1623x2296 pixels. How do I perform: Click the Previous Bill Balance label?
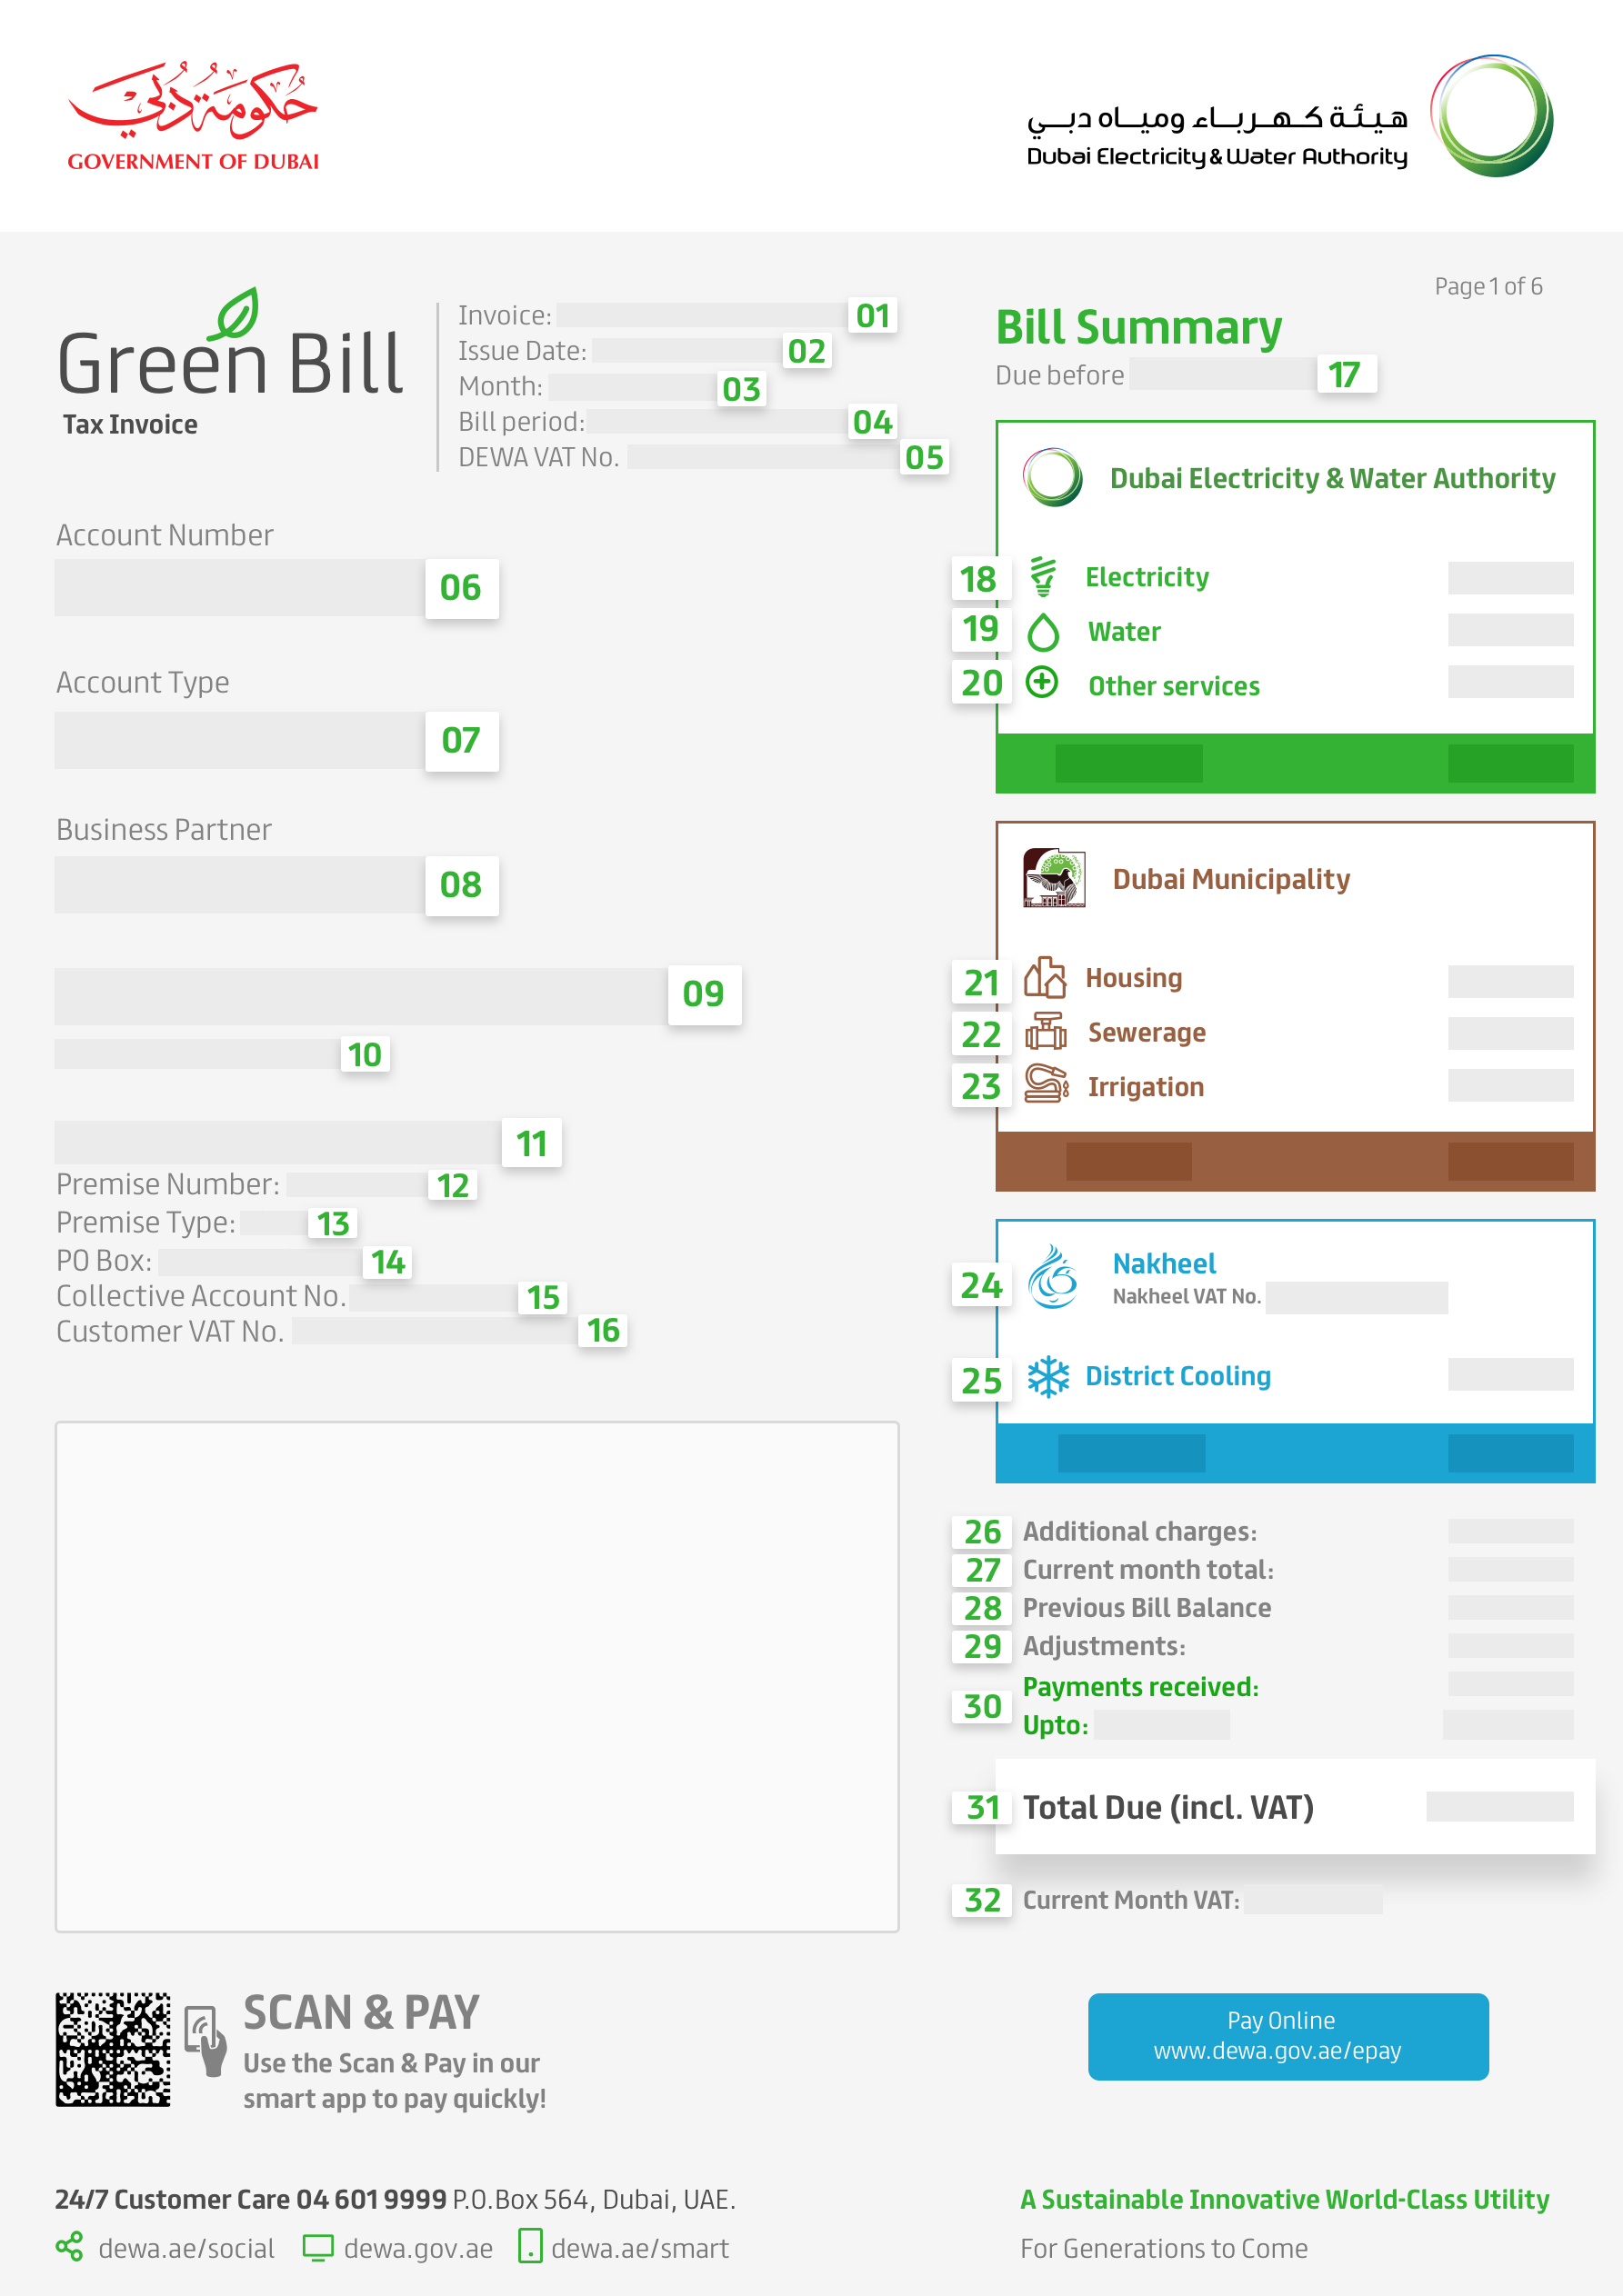1147,1607
